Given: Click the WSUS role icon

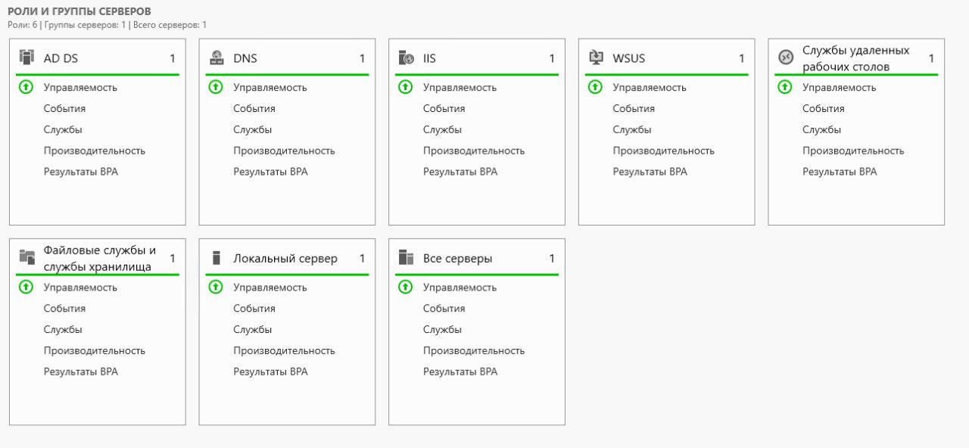Looking at the screenshot, I should pos(596,58).
